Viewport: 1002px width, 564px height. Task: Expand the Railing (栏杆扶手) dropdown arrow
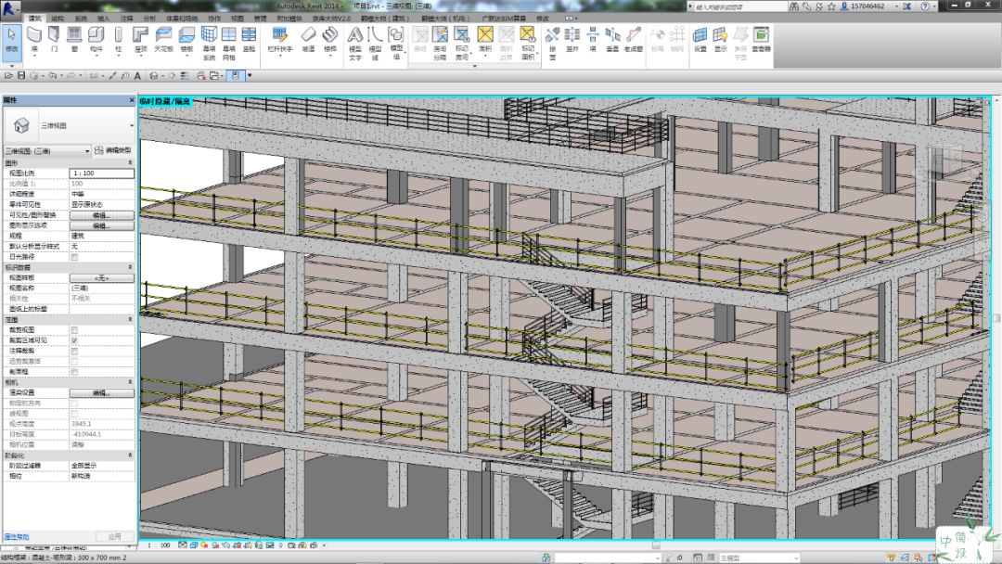(x=280, y=56)
